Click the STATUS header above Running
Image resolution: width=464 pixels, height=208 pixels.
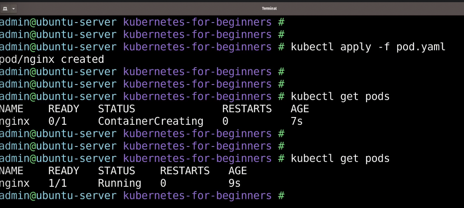[116, 171]
